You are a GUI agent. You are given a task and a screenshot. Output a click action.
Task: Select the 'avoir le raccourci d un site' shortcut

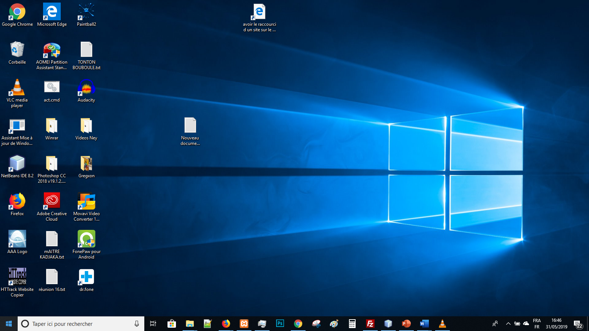coord(260,18)
